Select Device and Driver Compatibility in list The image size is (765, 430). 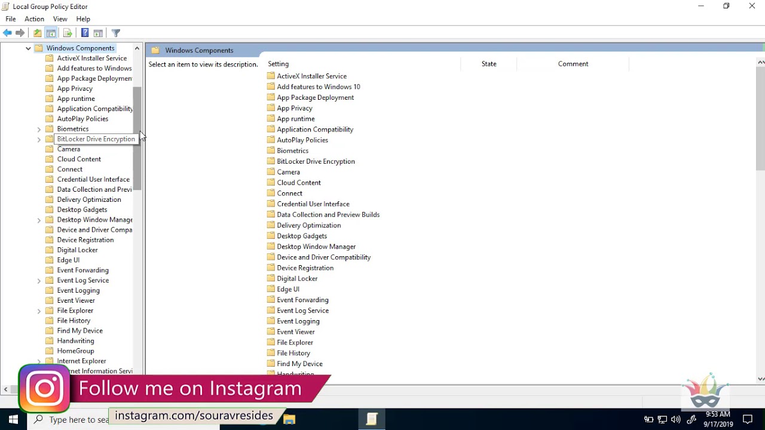pyautogui.click(x=324, y=257)
